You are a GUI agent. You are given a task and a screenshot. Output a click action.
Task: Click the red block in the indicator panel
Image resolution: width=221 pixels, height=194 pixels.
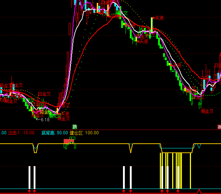68,141
